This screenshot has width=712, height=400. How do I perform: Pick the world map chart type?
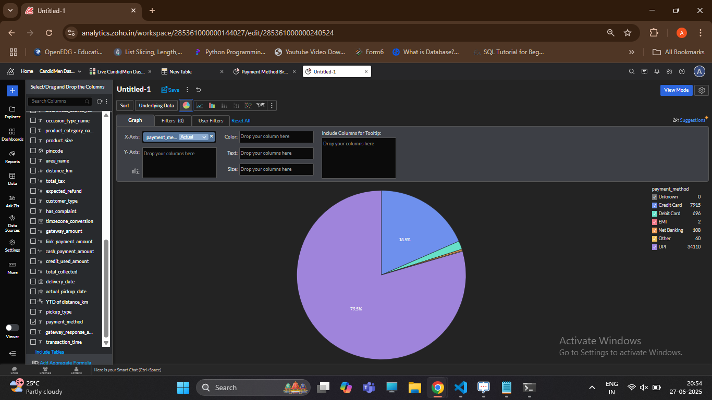coord(260,105)
